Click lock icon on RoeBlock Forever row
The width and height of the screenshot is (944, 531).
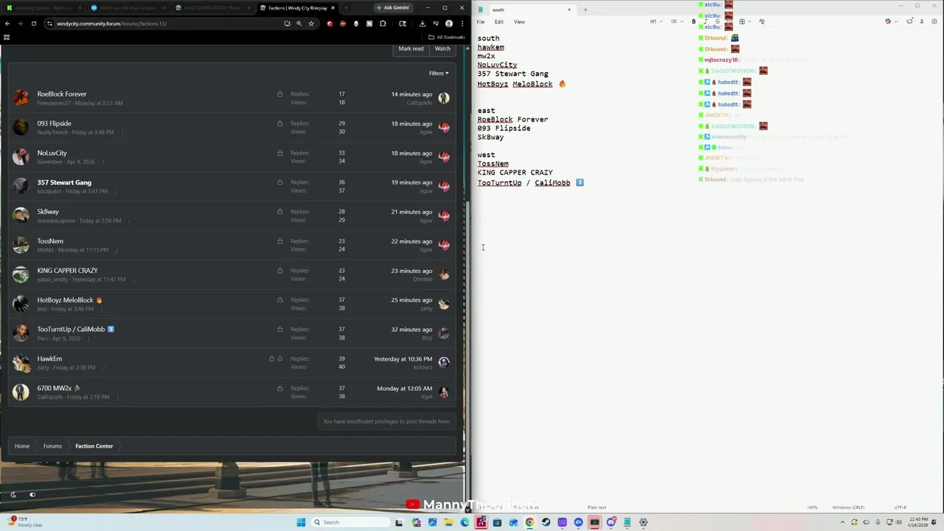(x=280, y=94)
